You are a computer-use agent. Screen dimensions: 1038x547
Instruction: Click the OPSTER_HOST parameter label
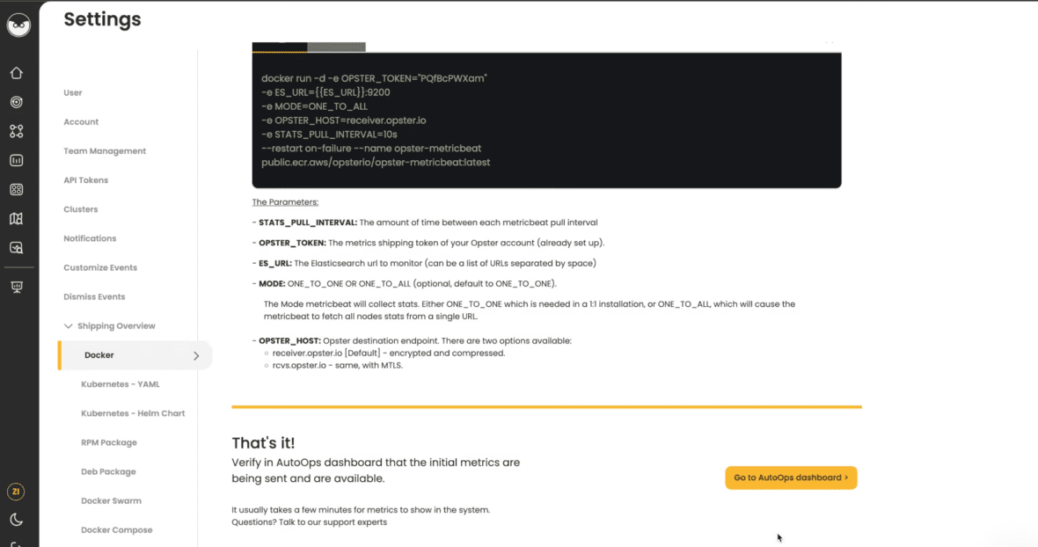coord(289,340)
